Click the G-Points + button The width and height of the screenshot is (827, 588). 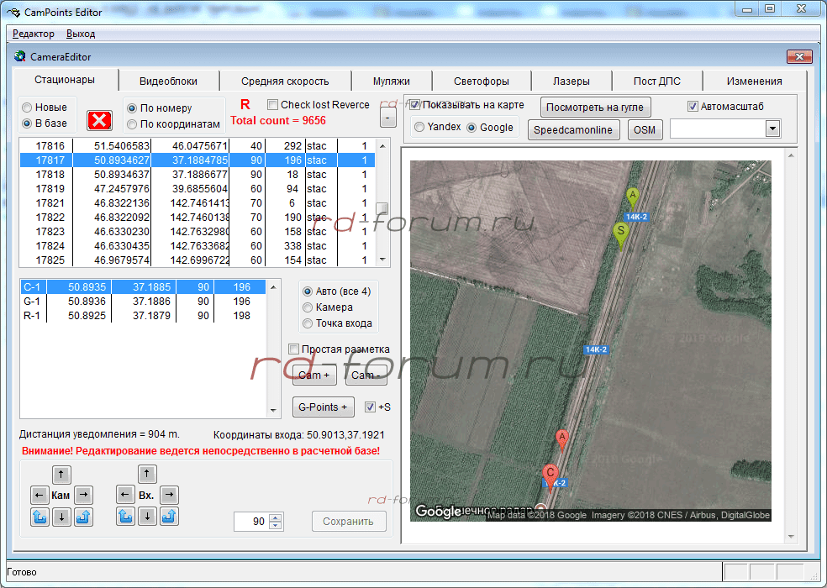click(323, 407)
